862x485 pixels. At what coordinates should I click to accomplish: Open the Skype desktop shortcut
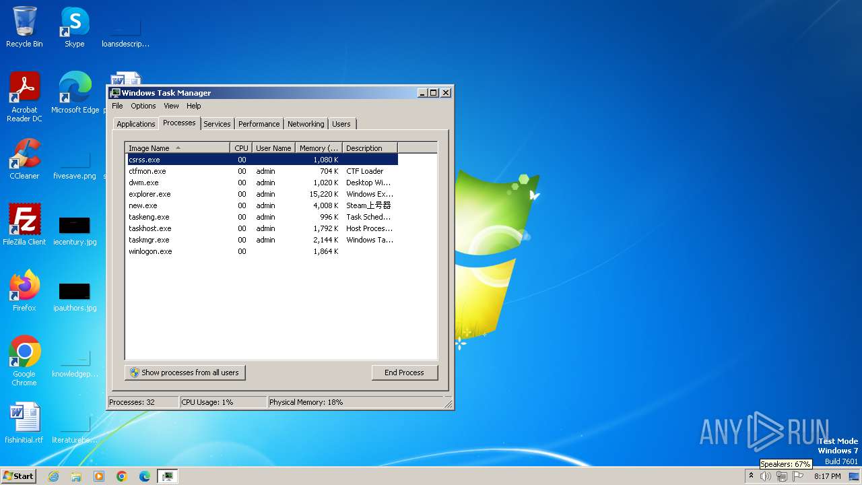coord(74,27)
